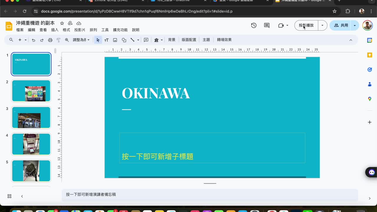This screenshot has width=377, height=212.
Task: Open version history clock icon
Action: tap(254, 25)
